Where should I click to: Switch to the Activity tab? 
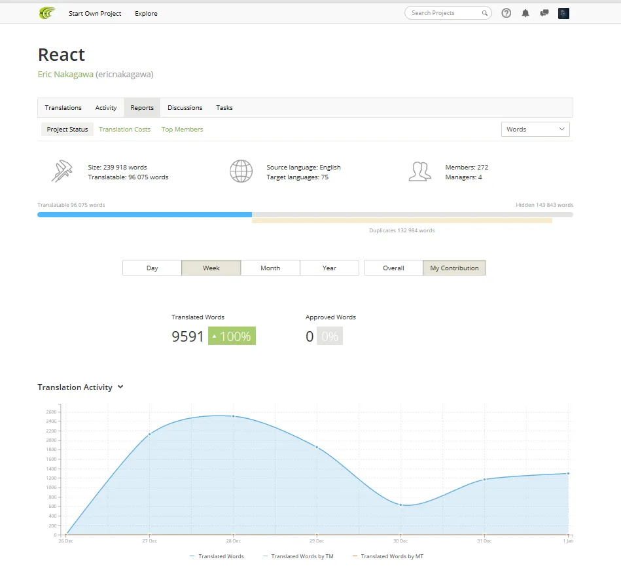coord(106,108)
